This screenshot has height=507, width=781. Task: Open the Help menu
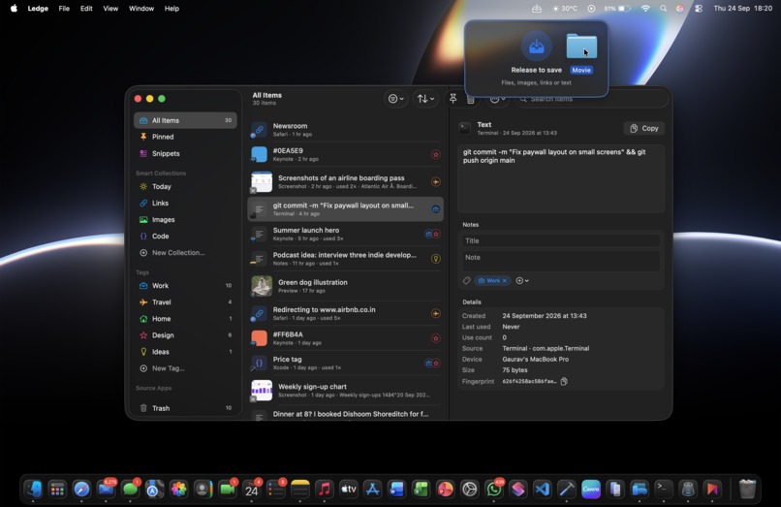tap(172, 9)
